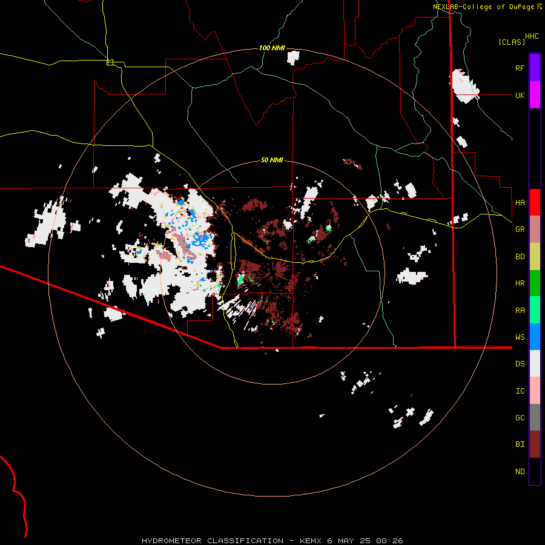Click the 'DS' legend label
This screenshot has width=545, height=545.
click(x=520, y=364)
